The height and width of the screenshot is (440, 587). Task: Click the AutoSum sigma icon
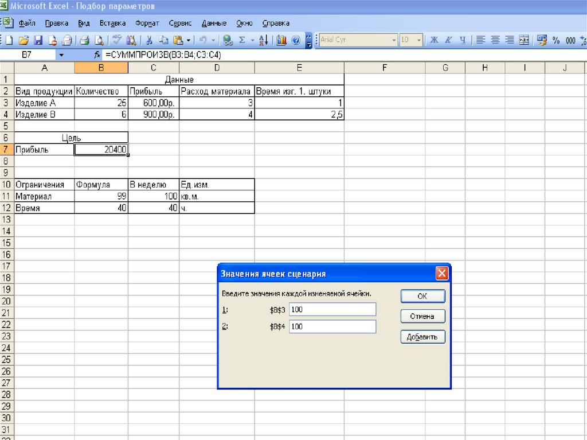tap(241, 40)
